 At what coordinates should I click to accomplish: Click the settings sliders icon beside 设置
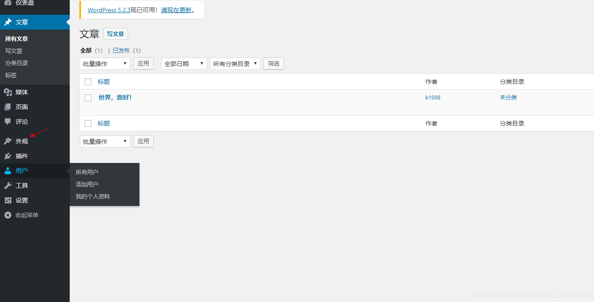click(8, 200)
